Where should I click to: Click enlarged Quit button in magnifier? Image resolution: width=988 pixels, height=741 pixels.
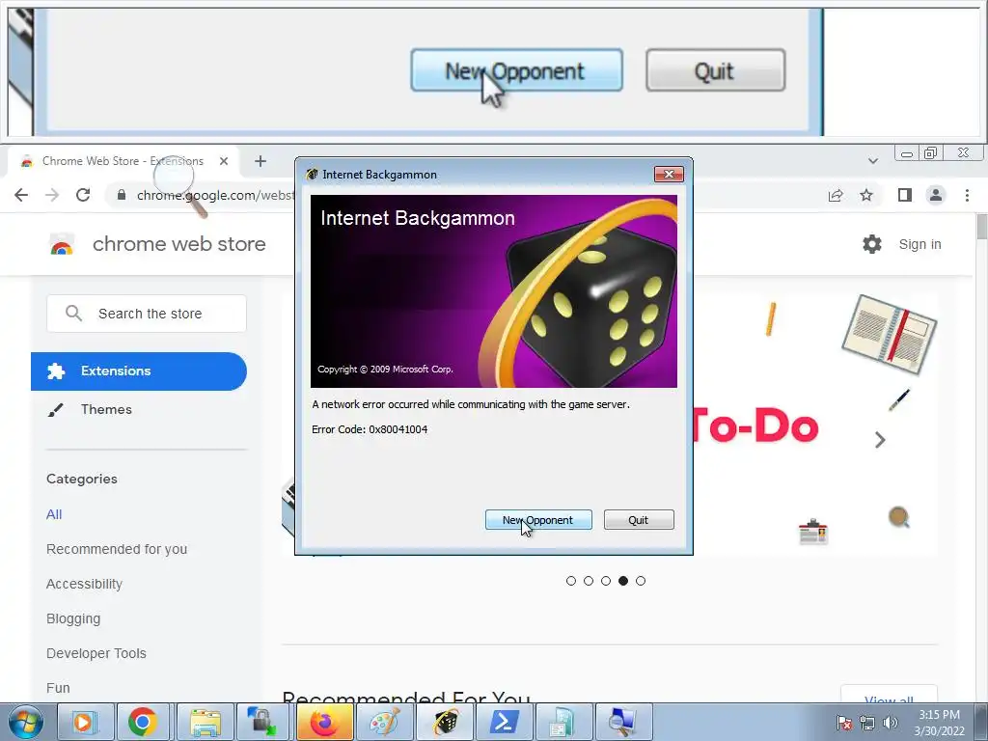[x=715, y=70]
